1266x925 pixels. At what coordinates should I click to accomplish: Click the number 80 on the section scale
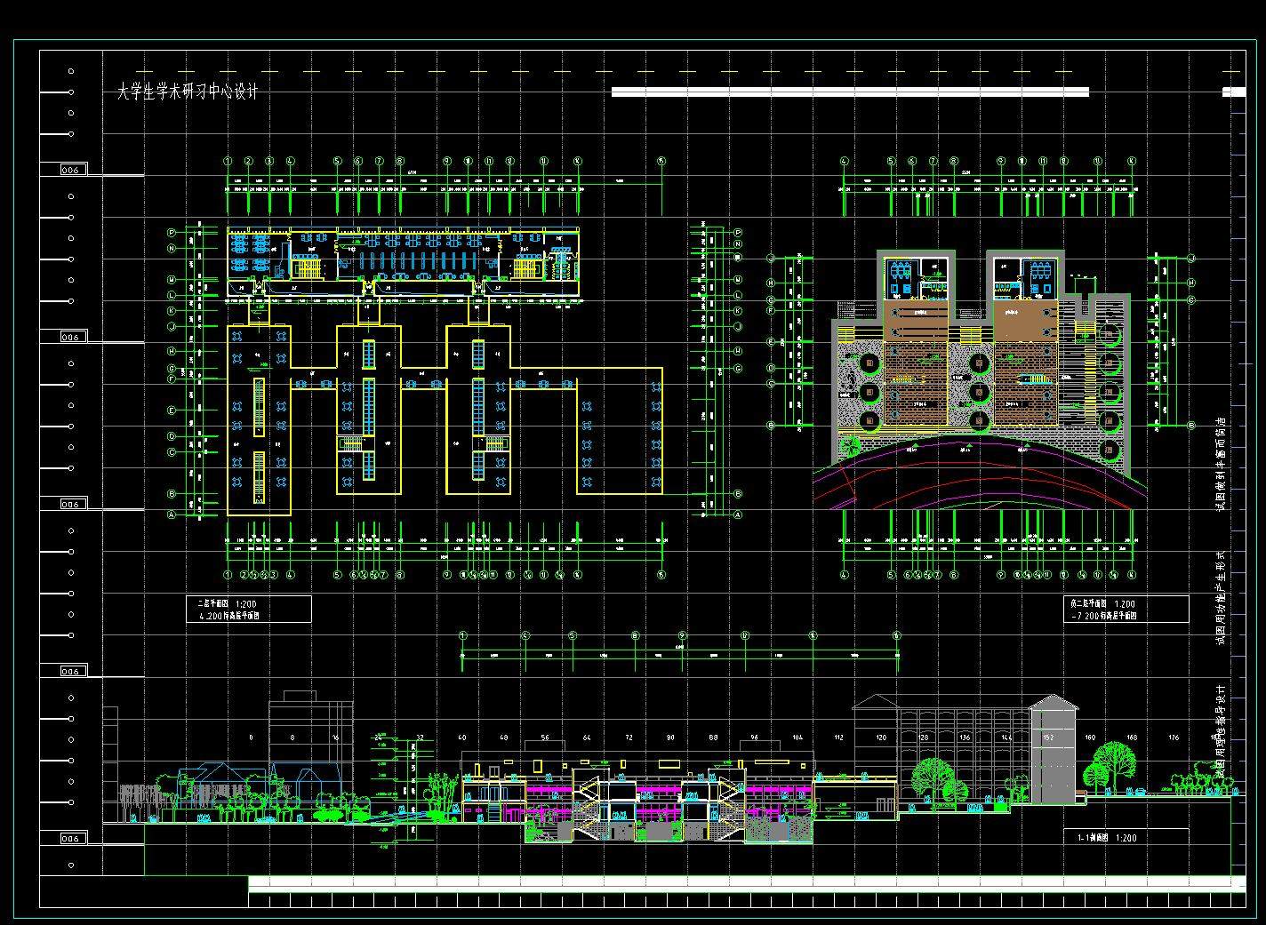tap(670, 738)
